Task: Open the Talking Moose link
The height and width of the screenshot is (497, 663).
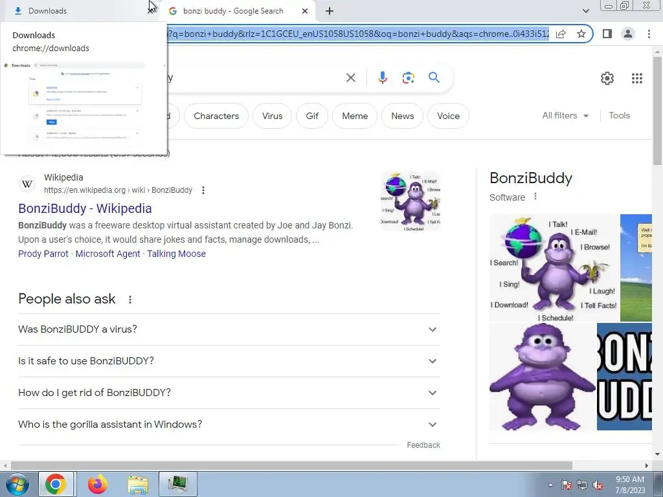Action: pyautogui.click(x=176, y=254)
